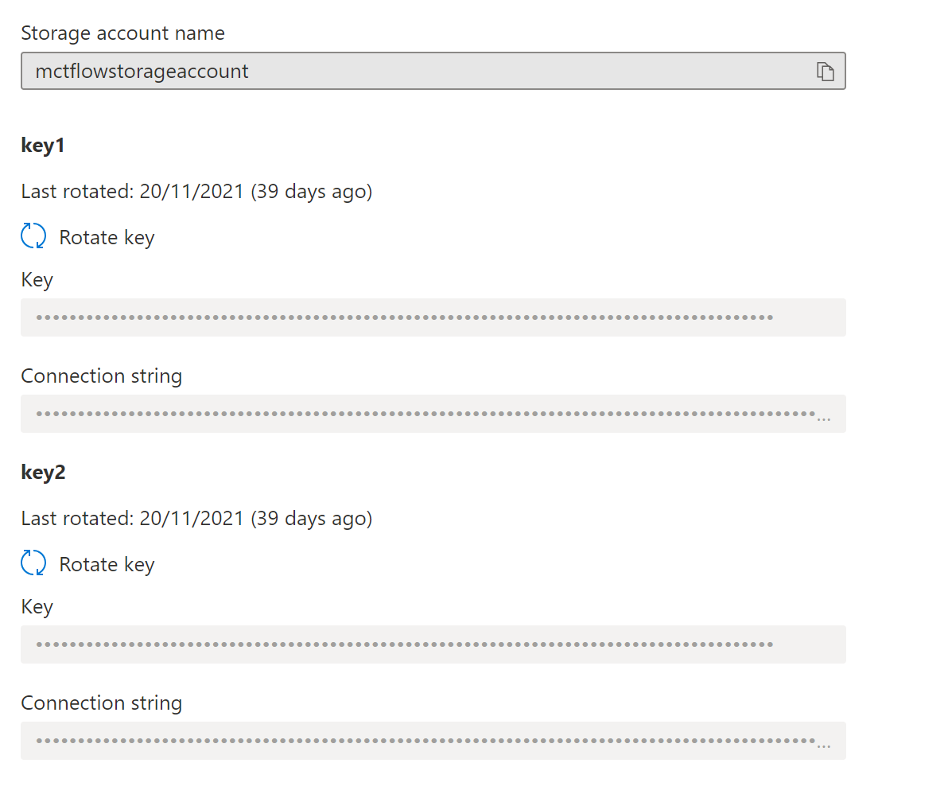The height and width of the screenshot is (802, 952).
Task: Click the key1 section heading
Action: [x=43, y=146]
